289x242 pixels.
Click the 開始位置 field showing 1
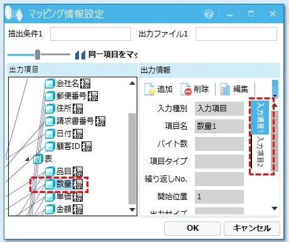[x=219, y=197]
